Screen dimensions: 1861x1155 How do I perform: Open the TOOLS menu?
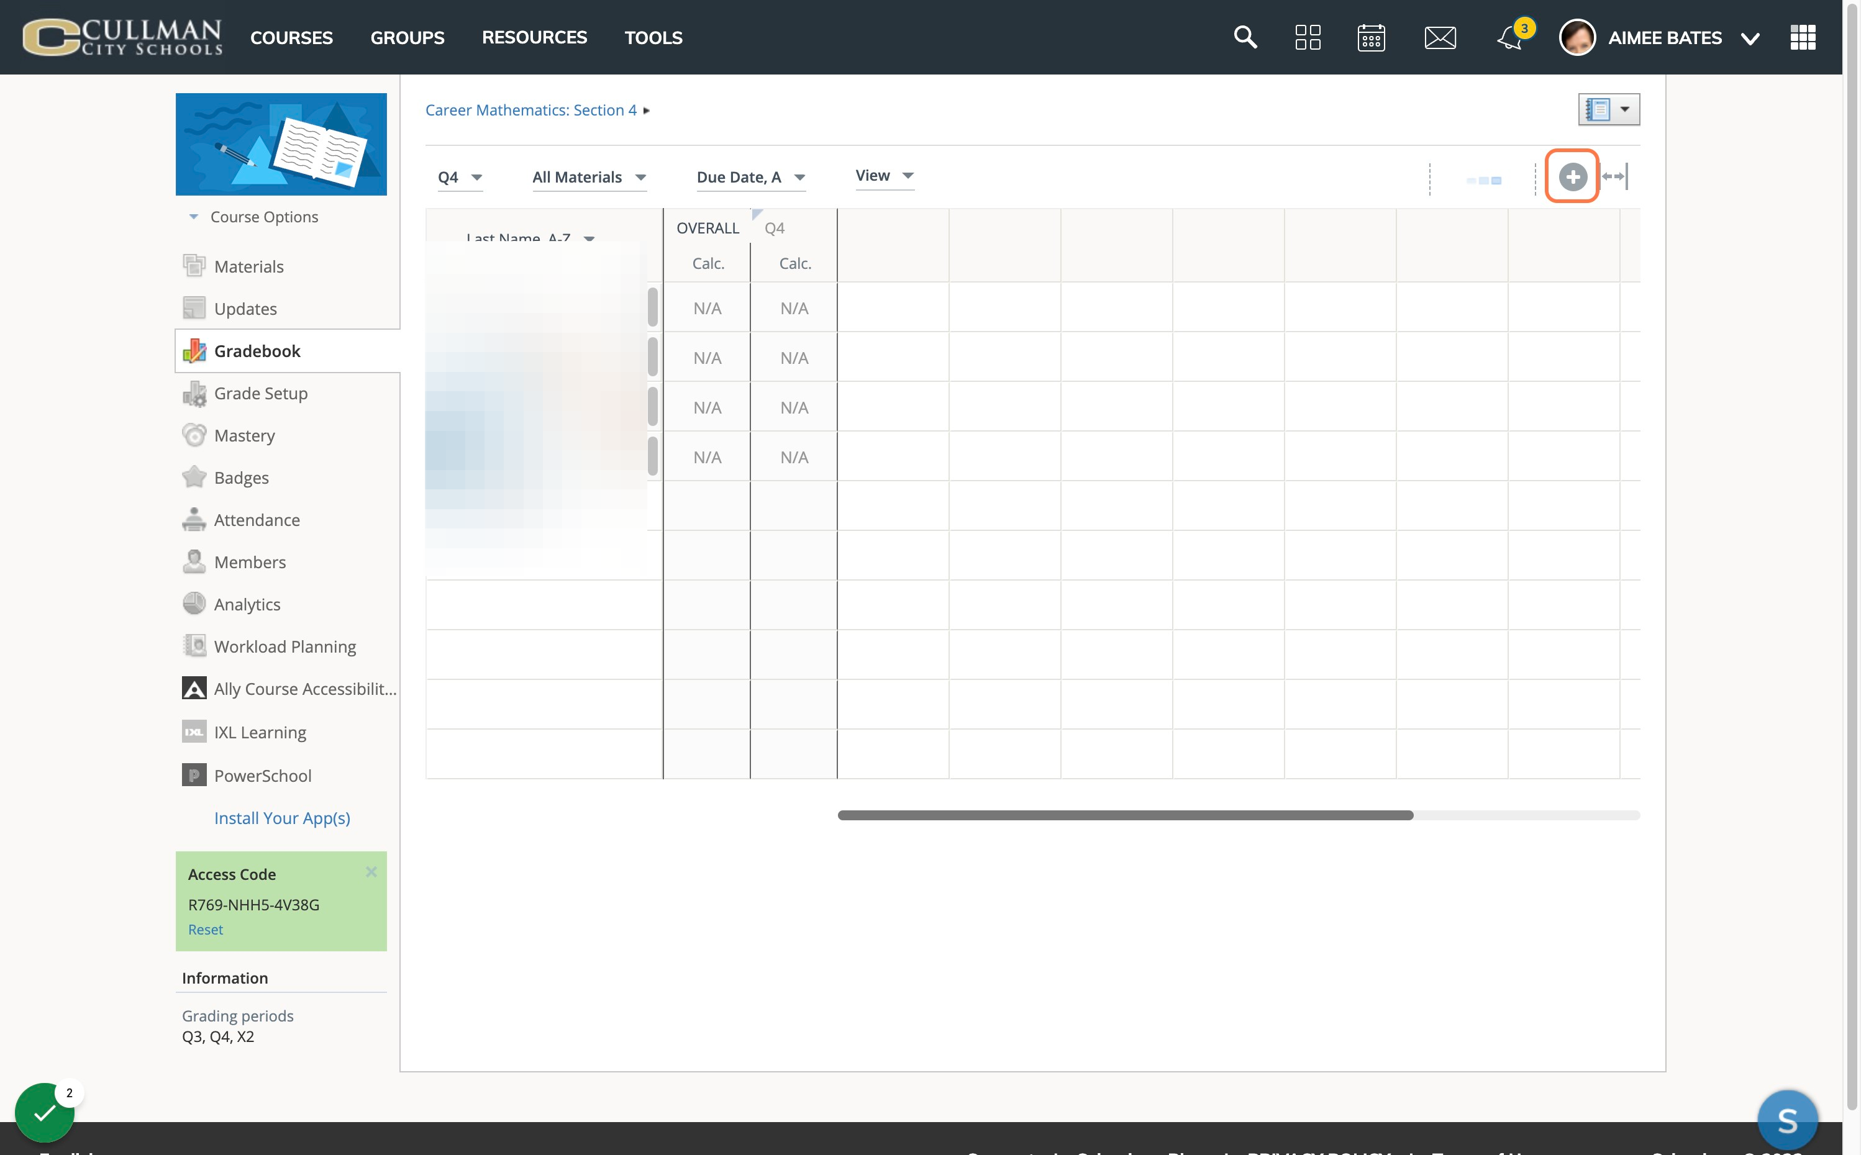653,37
